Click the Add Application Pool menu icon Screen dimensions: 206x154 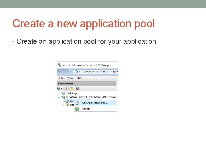[77, 103]
